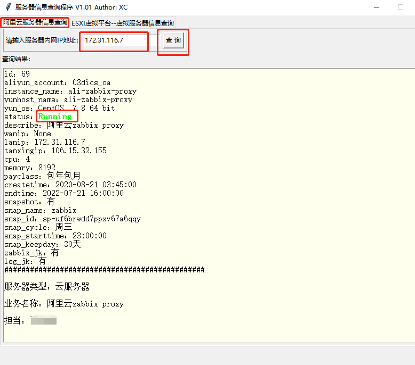
Task: Click the yun_os CentOS line
Action: (x=60, y=108)
